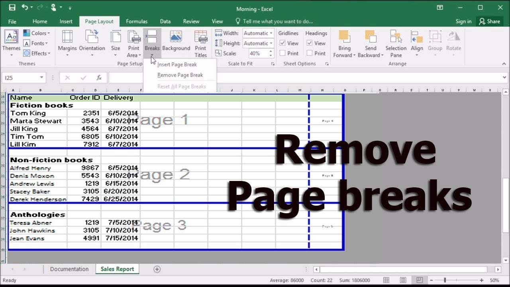Expand the theme Fonts dropdown
Image resolution: width=510 pixels, height=287 pixels.
pos(36,43)
